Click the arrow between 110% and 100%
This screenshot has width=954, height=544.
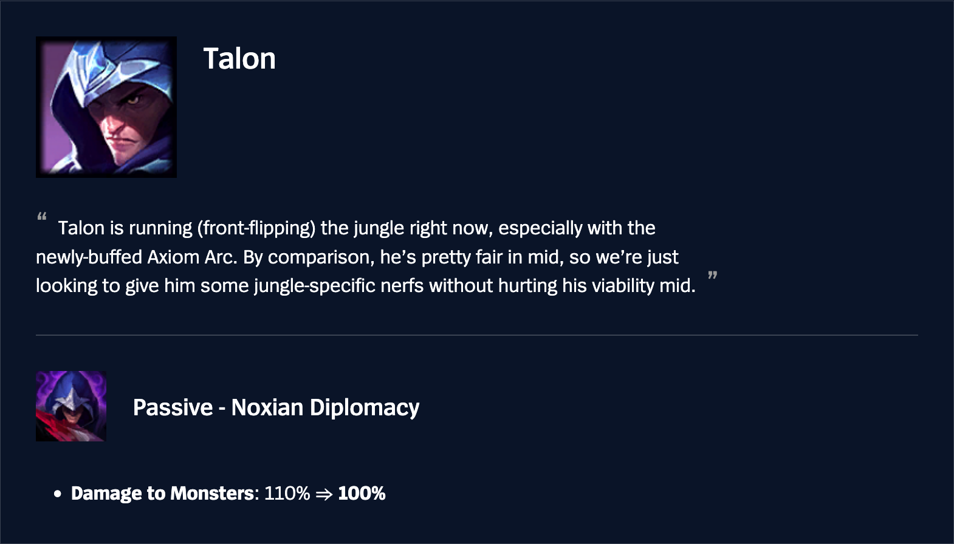pos(324,494)
